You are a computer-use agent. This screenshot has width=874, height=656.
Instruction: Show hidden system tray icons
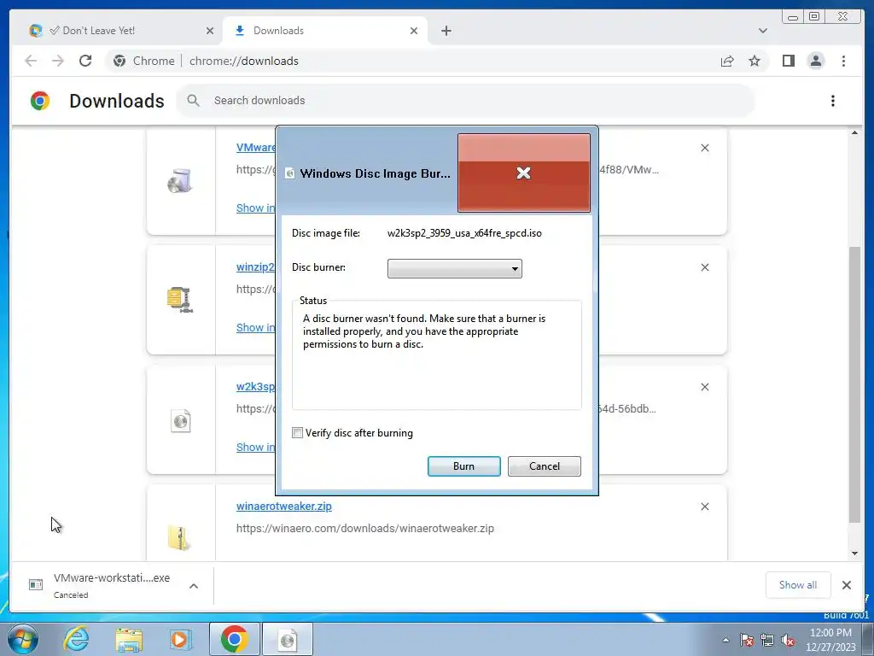click(x=725, y=640)
